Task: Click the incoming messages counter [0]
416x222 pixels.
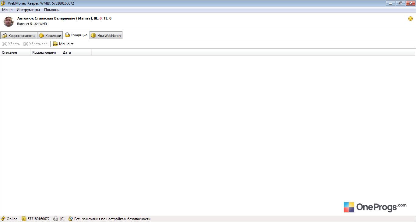Action: click(x=59, y=219)
